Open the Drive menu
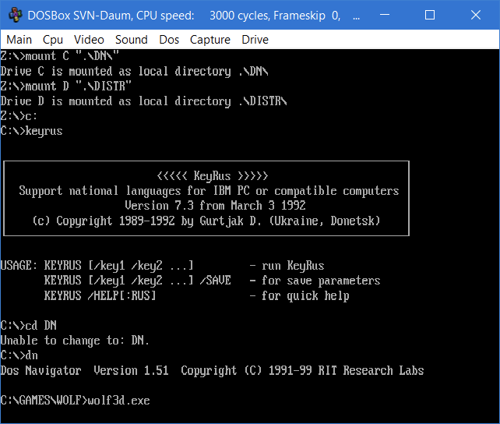The height and width of the screenshot is (424, 500). (255, 40)
